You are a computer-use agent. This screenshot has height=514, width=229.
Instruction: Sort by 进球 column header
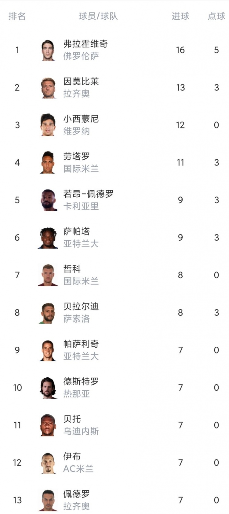180,16
